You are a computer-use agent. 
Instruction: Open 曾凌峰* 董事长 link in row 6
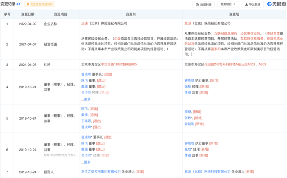click(86, 137)
